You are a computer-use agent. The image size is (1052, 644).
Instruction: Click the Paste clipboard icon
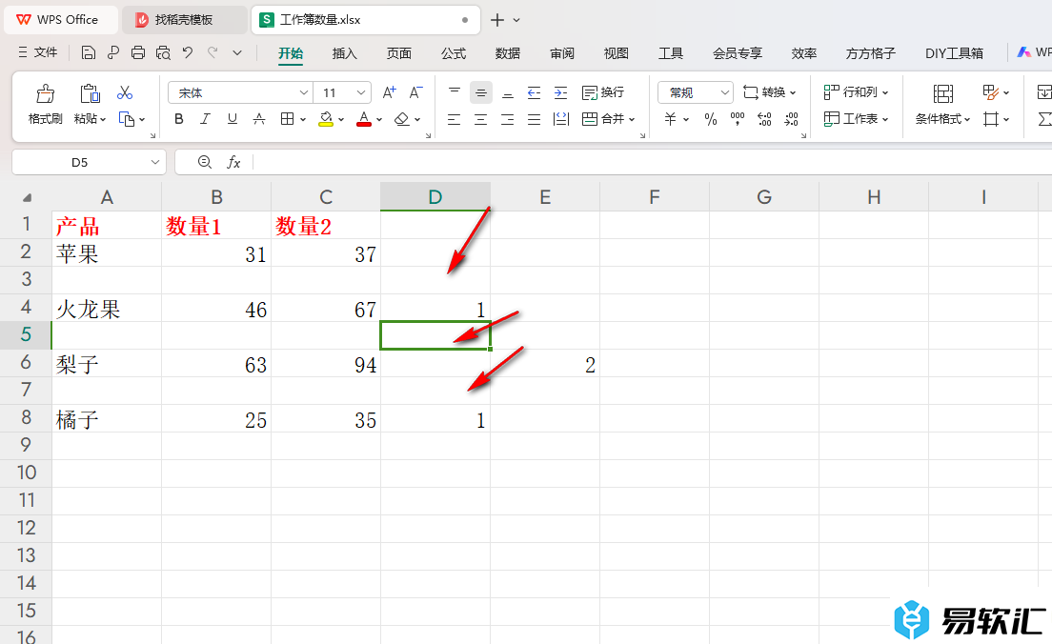(90, 94)
